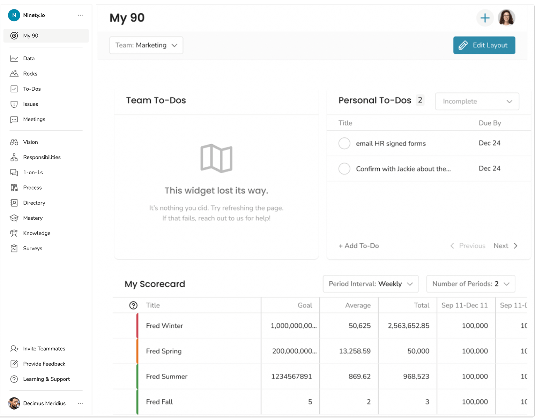Click the Knowledge icon in sidebar
This screenshot has height=418, width=535.
pos(14,233)
